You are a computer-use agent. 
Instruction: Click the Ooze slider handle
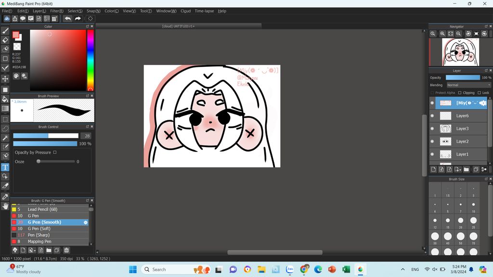pyautogui.click(x=39, y=162)
